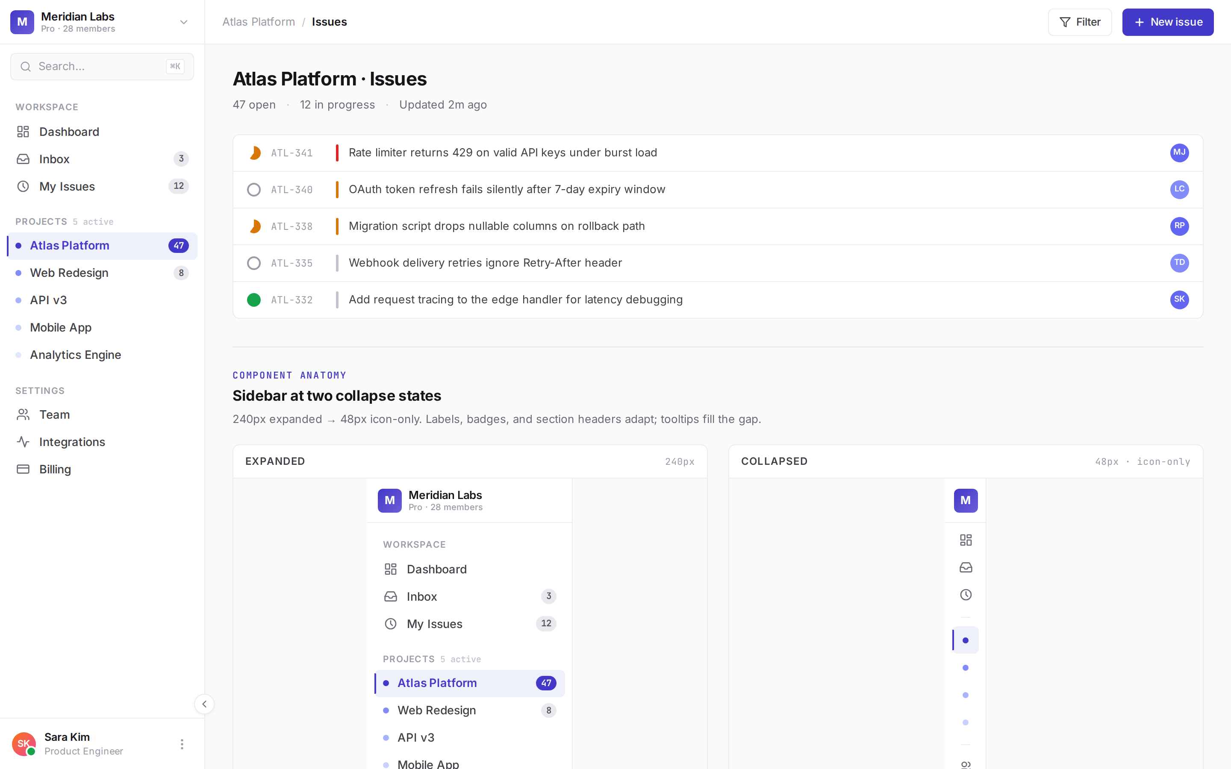Viewport: 1231px width, 769px height.
Task: Select the API v3 project in the main sidebar
Action: [102, 301]
